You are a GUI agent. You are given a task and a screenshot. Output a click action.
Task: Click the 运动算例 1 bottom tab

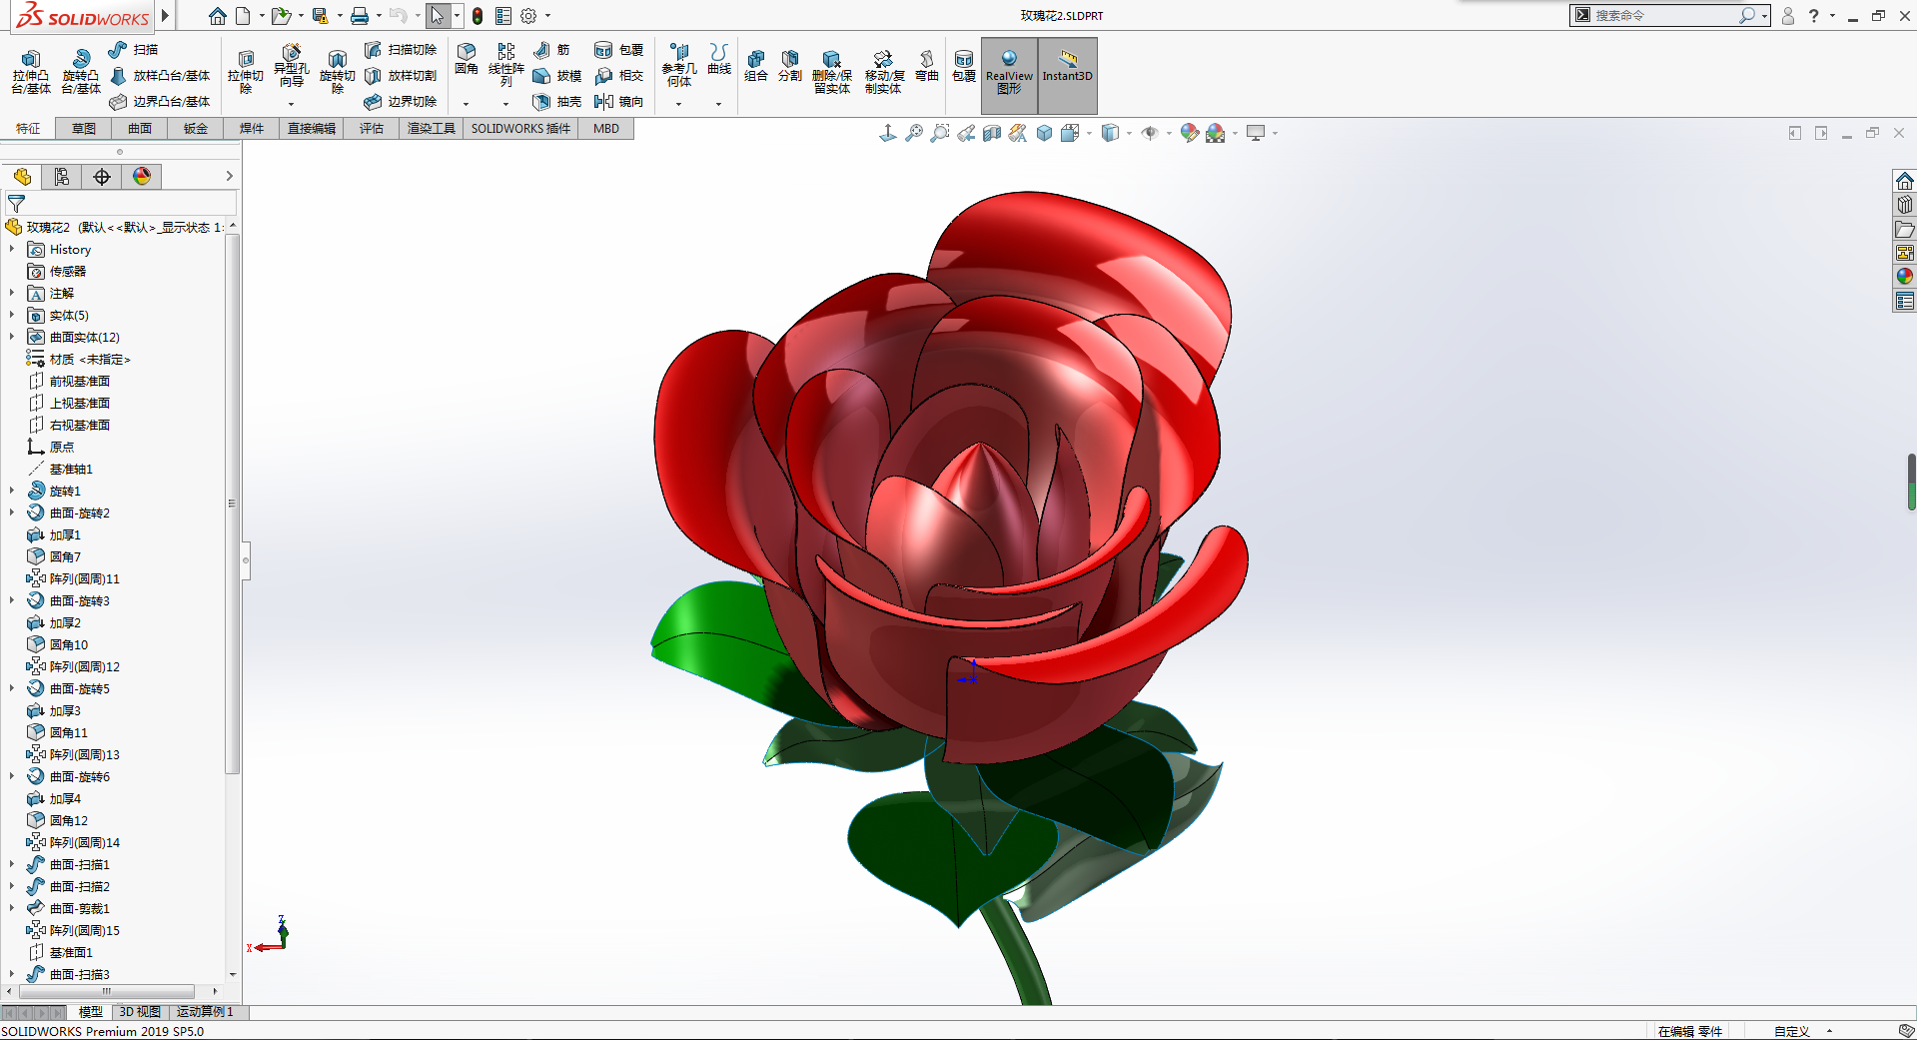205,1012
